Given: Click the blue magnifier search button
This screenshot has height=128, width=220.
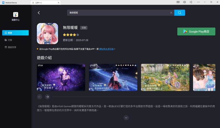Looking at the screenshot, I should tap(180, 13).
